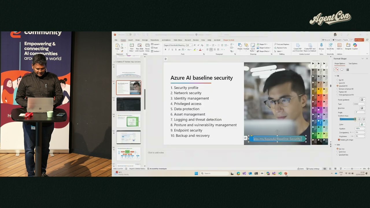Viewport: 370px width, 208px height.
Task: Start Dictate microphone
Action: [x=321, y=47]
